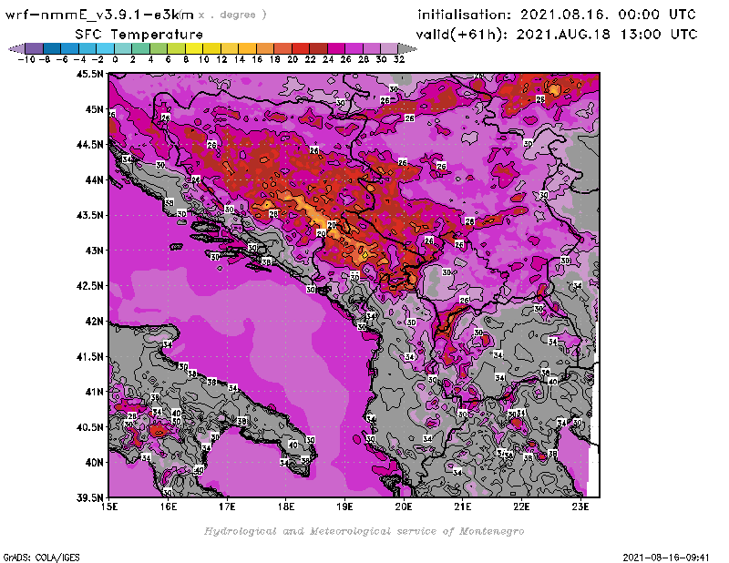Click the '18' colorbar label

275,59
